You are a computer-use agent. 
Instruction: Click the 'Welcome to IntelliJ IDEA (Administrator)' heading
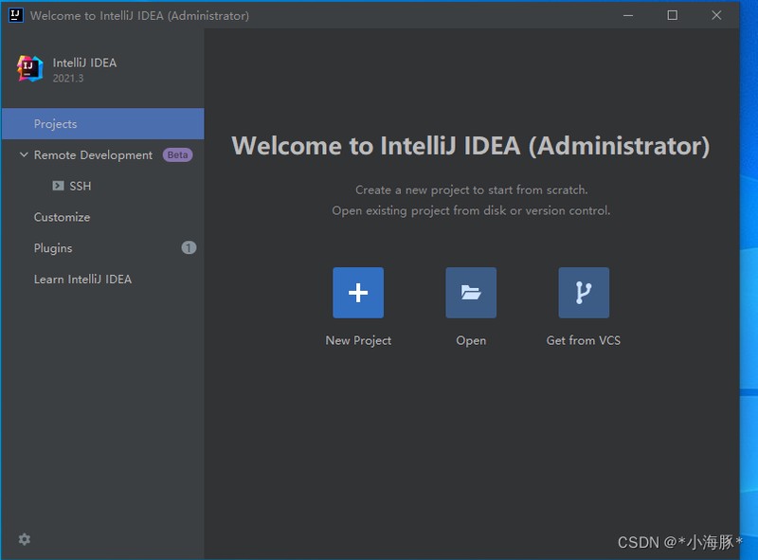pos(470,146)
